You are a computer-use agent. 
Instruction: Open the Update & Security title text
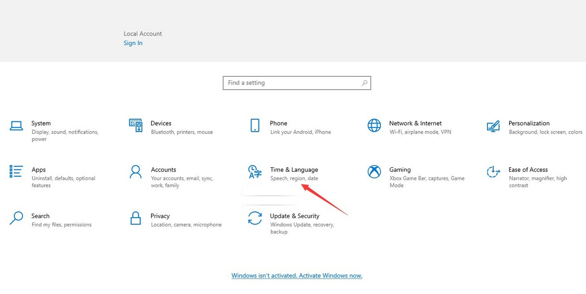click(x=294, y=216)
